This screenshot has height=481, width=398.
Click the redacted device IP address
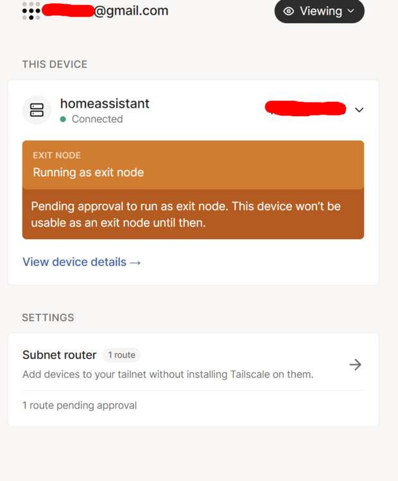click(306, 108)
